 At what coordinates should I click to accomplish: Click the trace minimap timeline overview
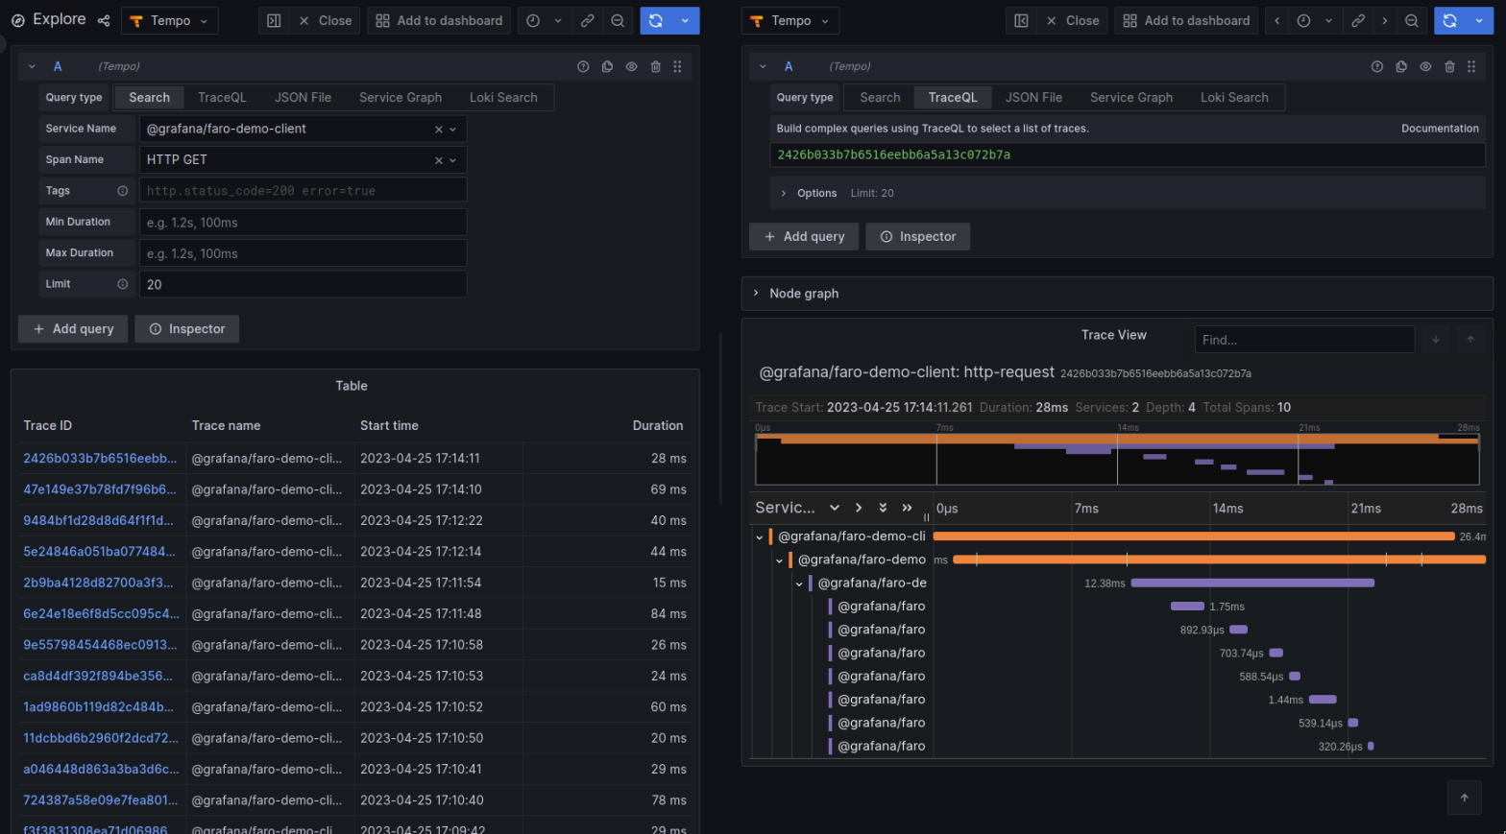pos(1117,459)
